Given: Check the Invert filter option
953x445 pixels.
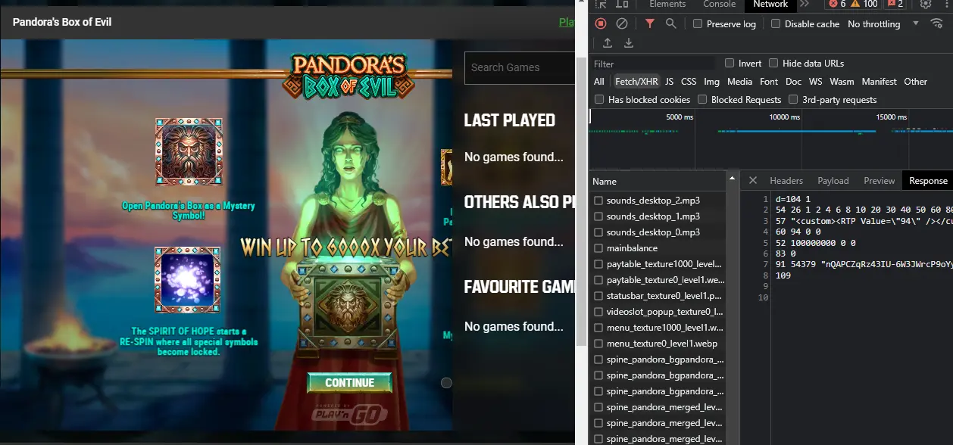Looking at the screenshot, I should (730, 63).
